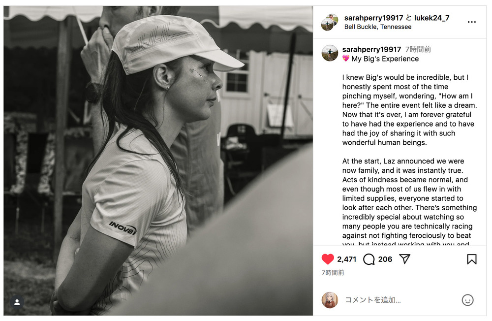The image size is (492, 321).
Task: Focus the add comment field
Action: (x=400, y=300)
